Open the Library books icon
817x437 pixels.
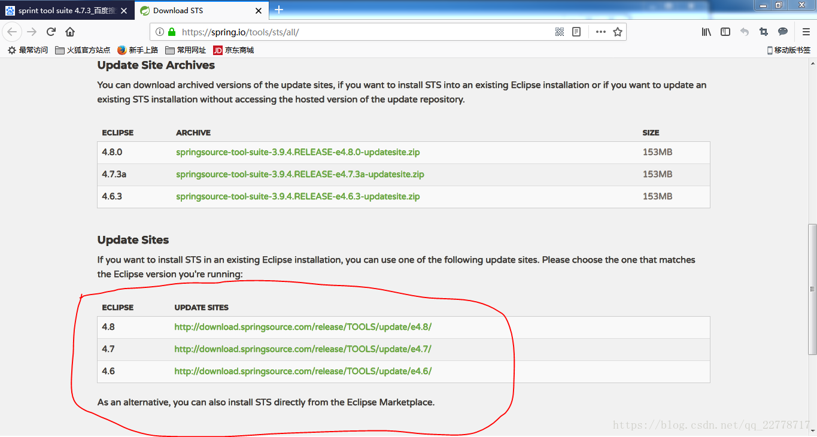coord(706,32)
